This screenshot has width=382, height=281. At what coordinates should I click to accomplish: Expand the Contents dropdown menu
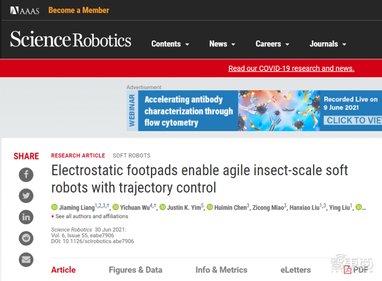170,44
